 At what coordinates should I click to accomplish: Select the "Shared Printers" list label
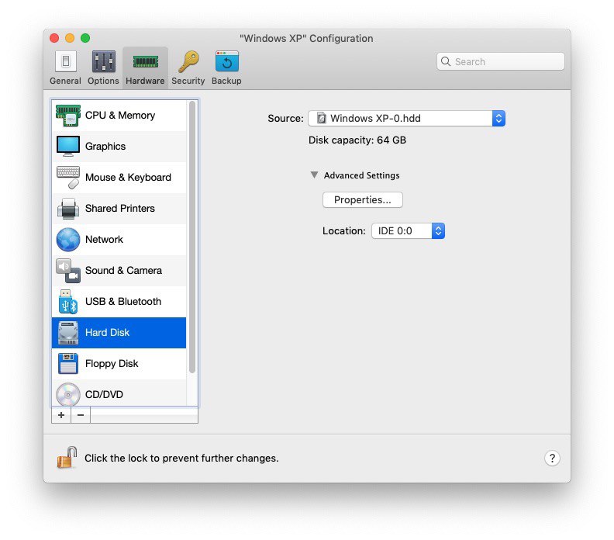coord(120,209)
